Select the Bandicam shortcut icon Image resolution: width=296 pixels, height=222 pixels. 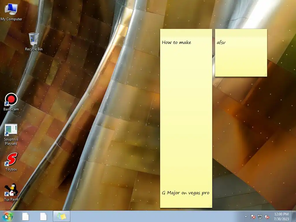(11, 99)
